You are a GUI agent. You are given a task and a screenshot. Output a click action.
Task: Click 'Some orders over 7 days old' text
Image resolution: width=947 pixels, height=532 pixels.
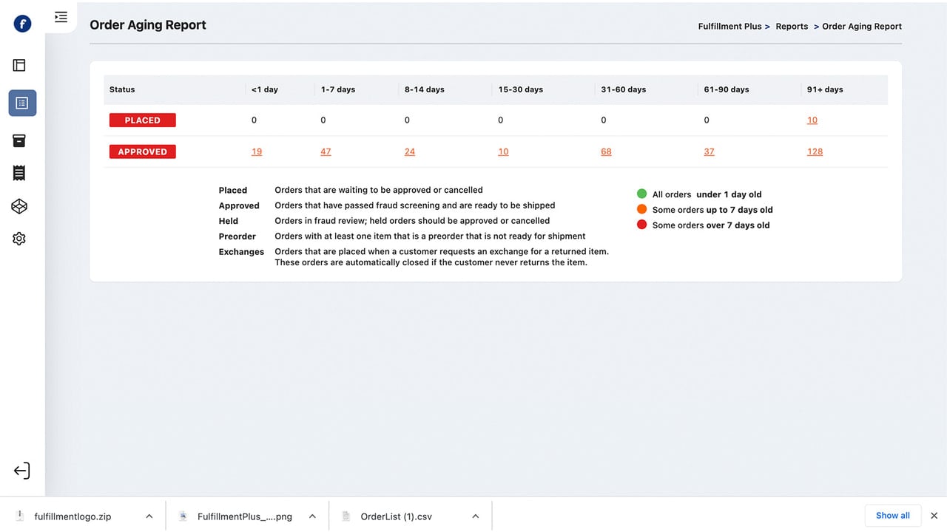point(711,225)
